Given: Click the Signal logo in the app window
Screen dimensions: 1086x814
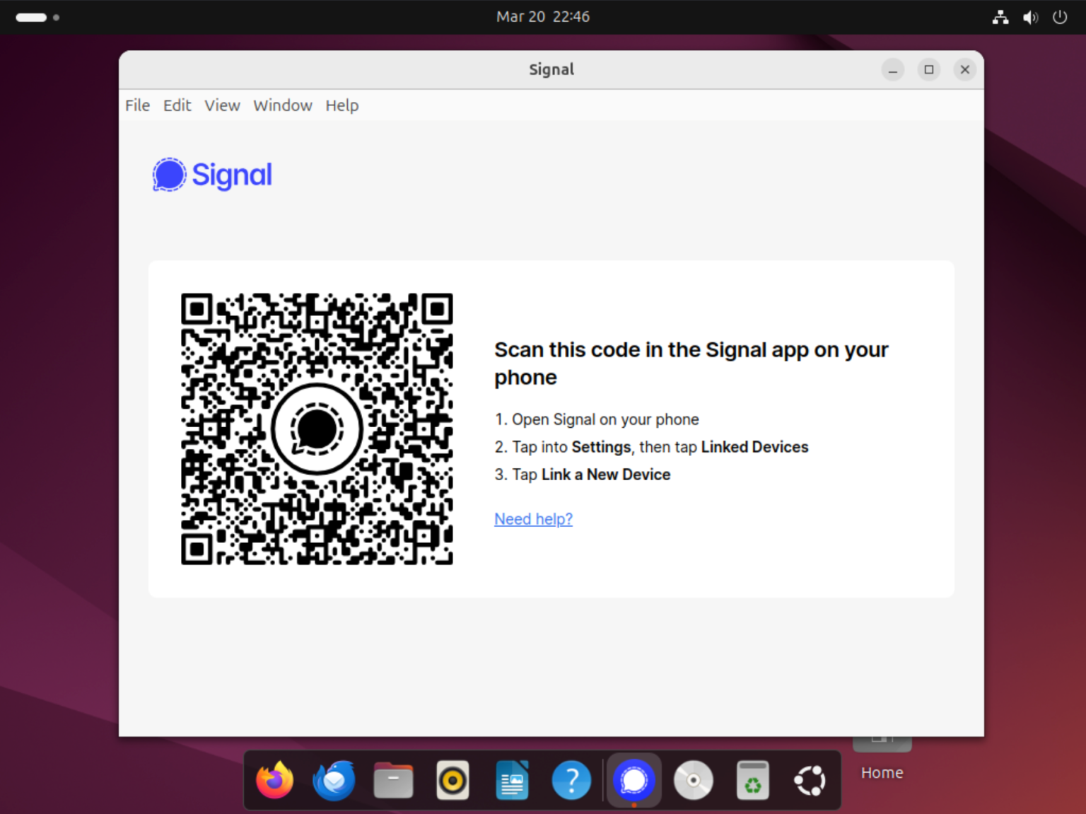Looking at the screenshot, I should coord(211,174).
